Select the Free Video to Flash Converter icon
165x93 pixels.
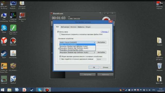point(13,30)
